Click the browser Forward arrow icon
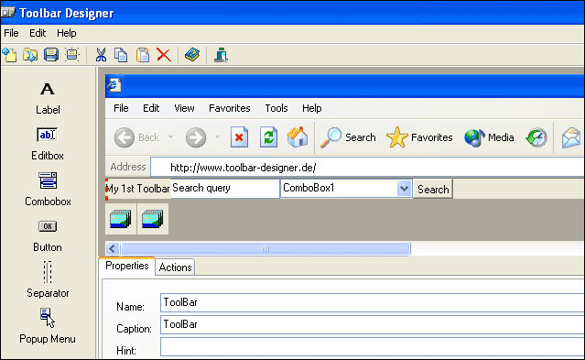585x360 pixels. click(x=196, y=137)
